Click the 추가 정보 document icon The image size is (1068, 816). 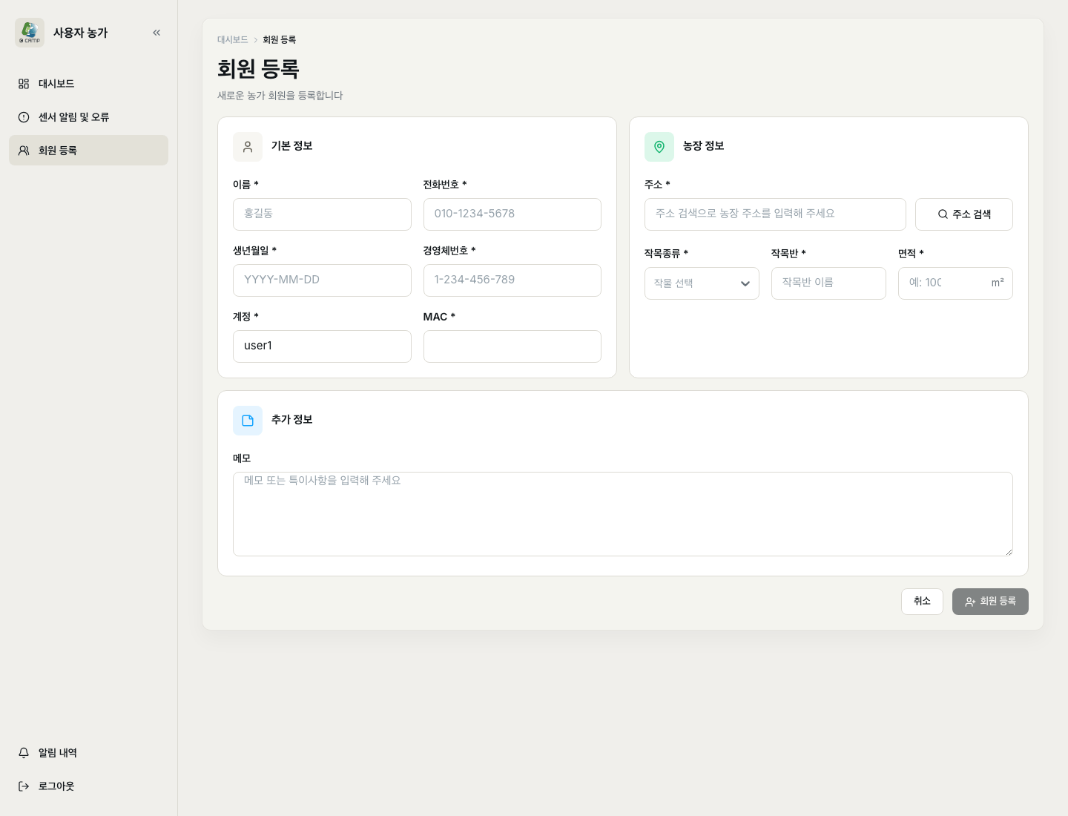tap(248, 421)
